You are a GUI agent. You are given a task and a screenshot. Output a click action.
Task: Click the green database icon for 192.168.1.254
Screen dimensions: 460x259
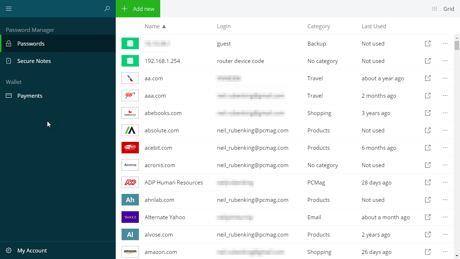[x=130, y=61]
